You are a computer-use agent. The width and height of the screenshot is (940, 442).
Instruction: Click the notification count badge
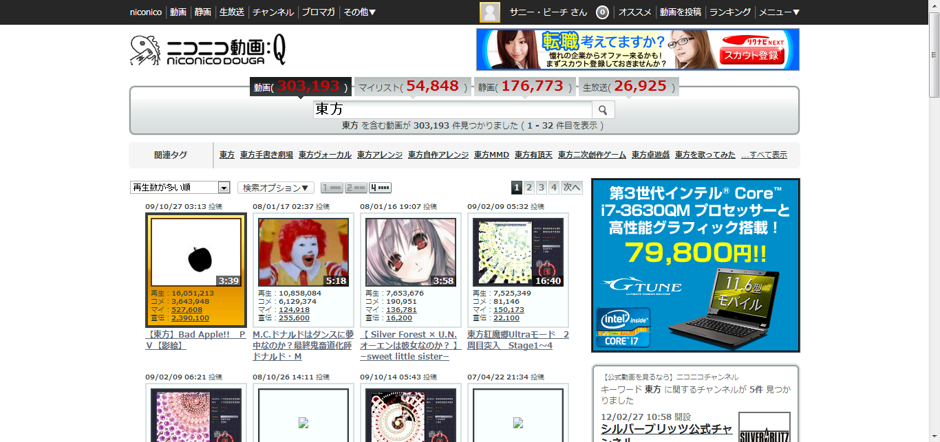[601, 12]
